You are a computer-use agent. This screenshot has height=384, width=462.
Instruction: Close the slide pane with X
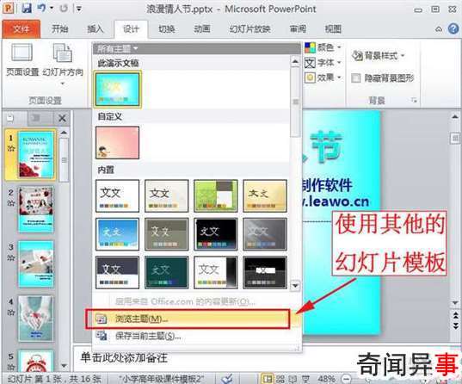(x=62, y=118)
